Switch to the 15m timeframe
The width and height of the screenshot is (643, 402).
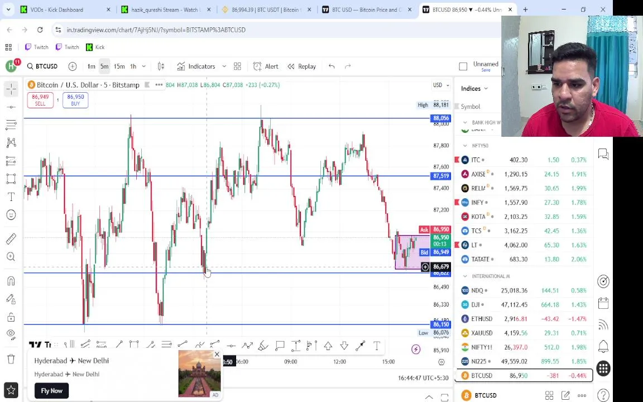(119, 66)
